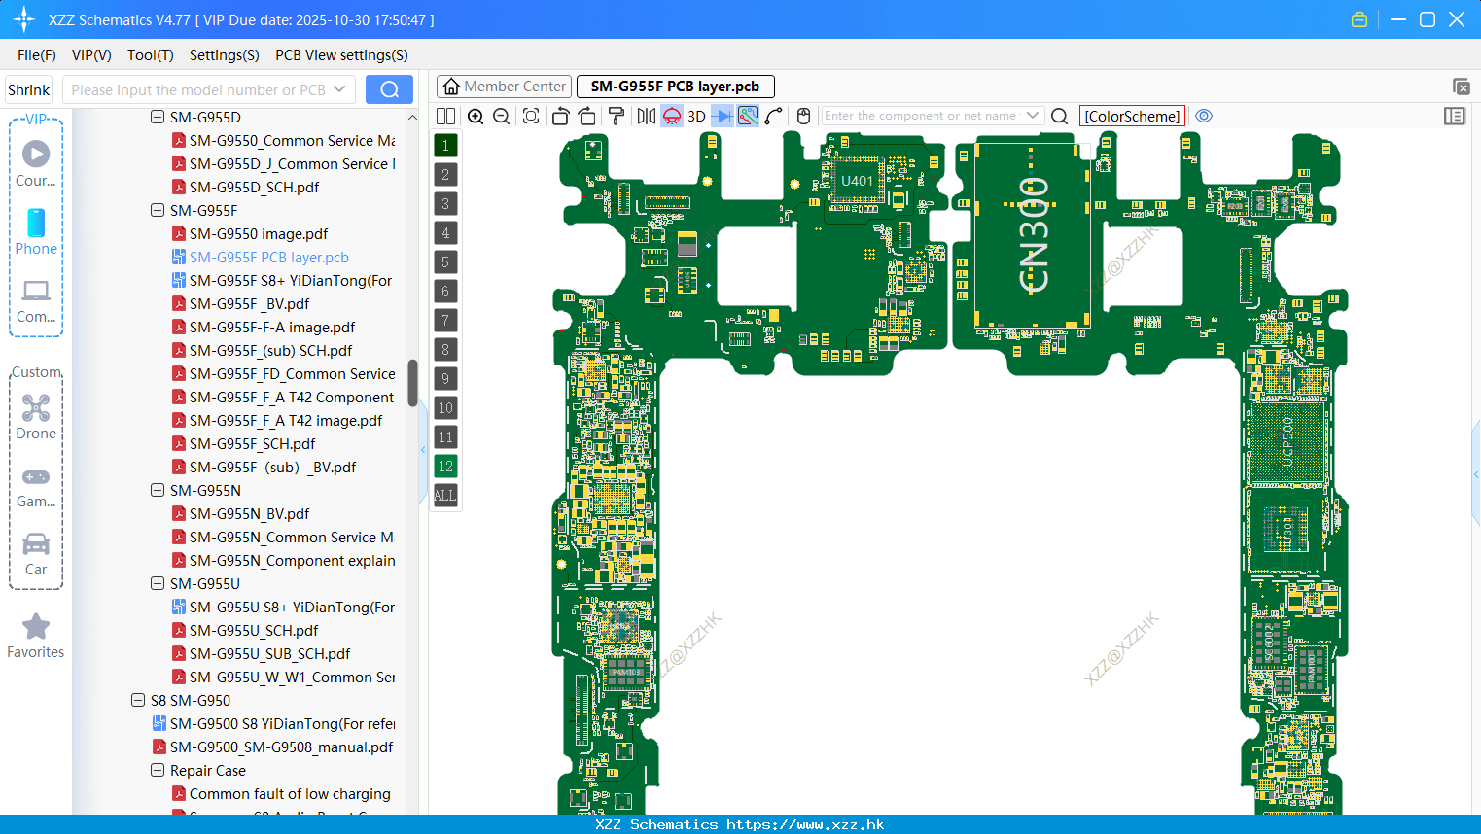
Task: Open the Tool(T) menu
Action: click(151, 55)
